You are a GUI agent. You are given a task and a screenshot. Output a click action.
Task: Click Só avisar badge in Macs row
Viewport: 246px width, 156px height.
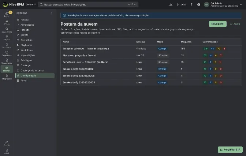[x=163, y=55]
